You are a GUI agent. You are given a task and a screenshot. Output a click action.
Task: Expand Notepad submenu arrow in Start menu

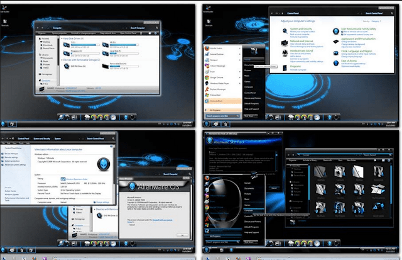pos(240,60)
